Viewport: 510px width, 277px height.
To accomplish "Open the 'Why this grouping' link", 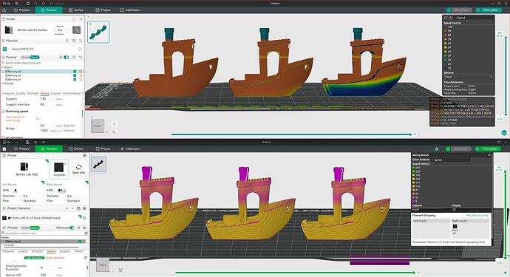I will point(477,216).
